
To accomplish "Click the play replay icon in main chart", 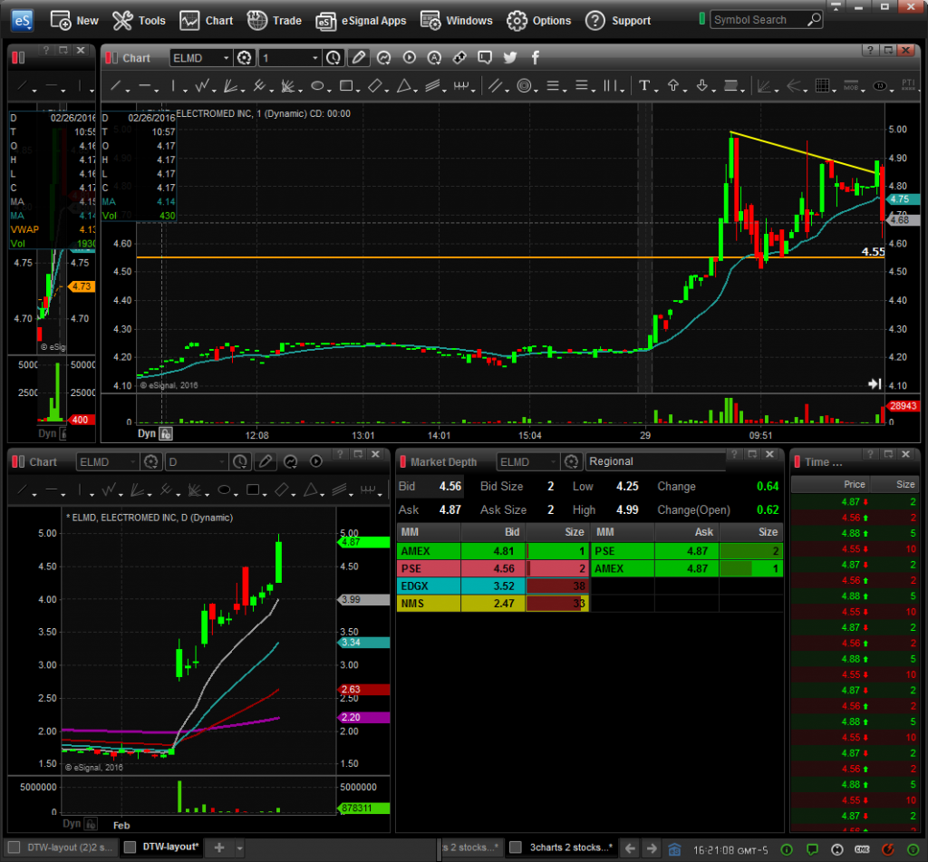I will pyautogui.click(x=409, y=57).
